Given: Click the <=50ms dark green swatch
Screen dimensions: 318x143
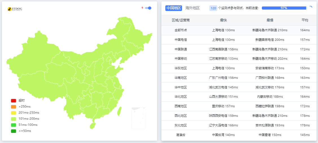Looking at the screenshot, I should point(13,131).
